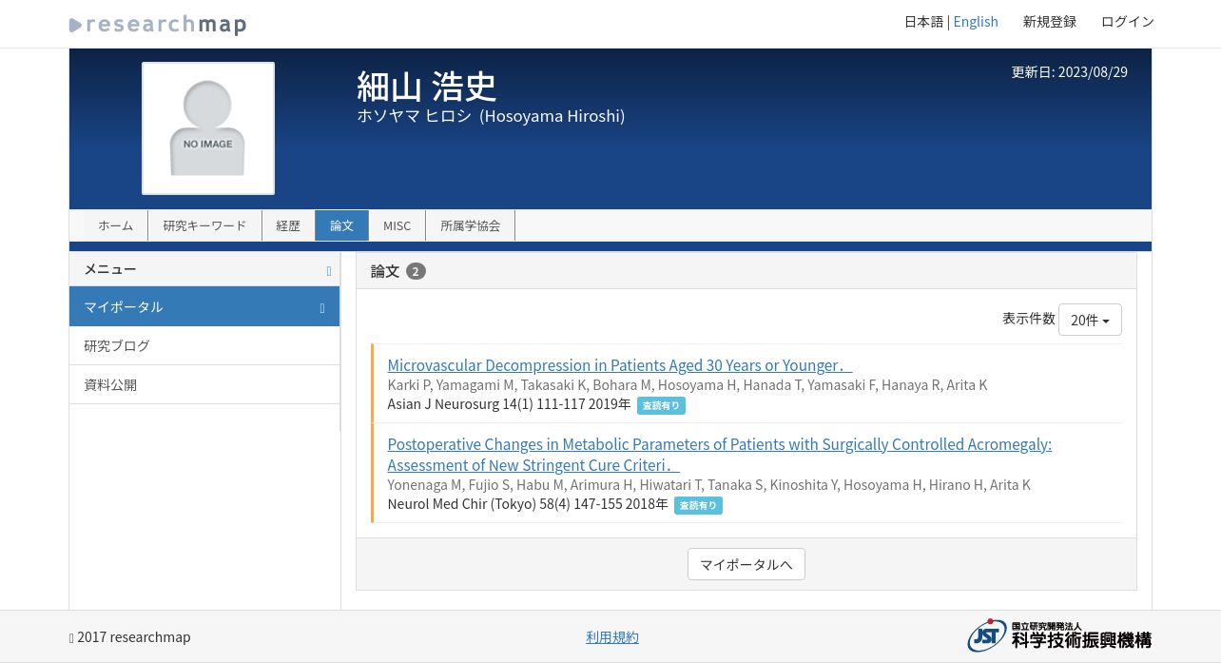Open the 利用規約 terms link

[x=612, y=637]
